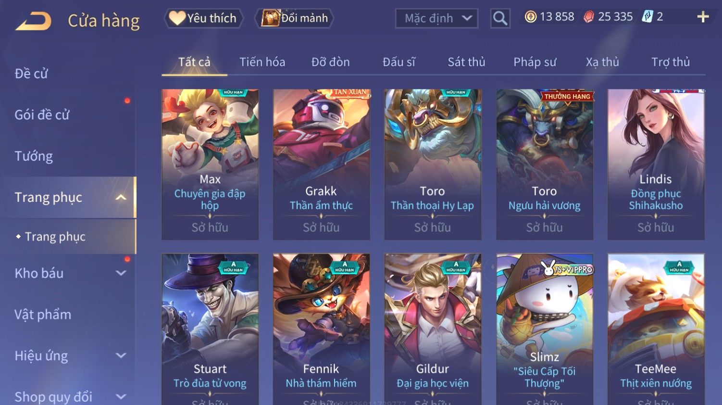The height and width of the screenshot is (405, 722).
Task: Expand the Hiệu ứng sidebar section
Action: [x=121, y=355]
